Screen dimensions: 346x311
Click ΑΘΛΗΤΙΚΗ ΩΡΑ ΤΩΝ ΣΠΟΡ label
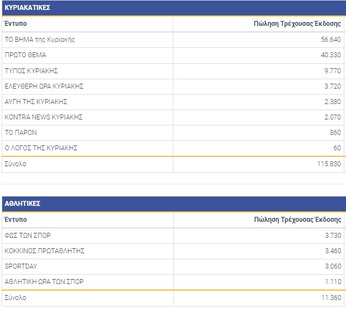pos(44,282)
